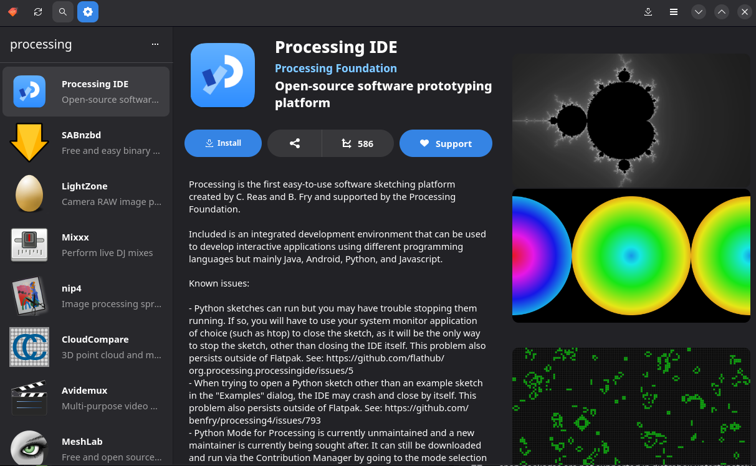The width and height of the screenshot is (756, 466).
Task: Open settings gear in the header
Action: pyautogui.click(x=88, y=12)
